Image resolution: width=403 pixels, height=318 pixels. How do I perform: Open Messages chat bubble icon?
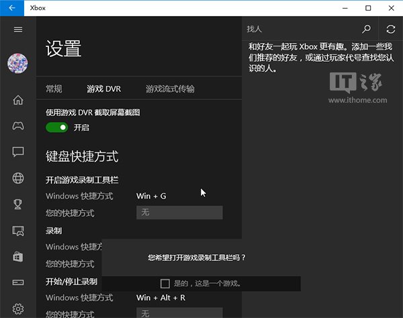[x=18, y=152]
